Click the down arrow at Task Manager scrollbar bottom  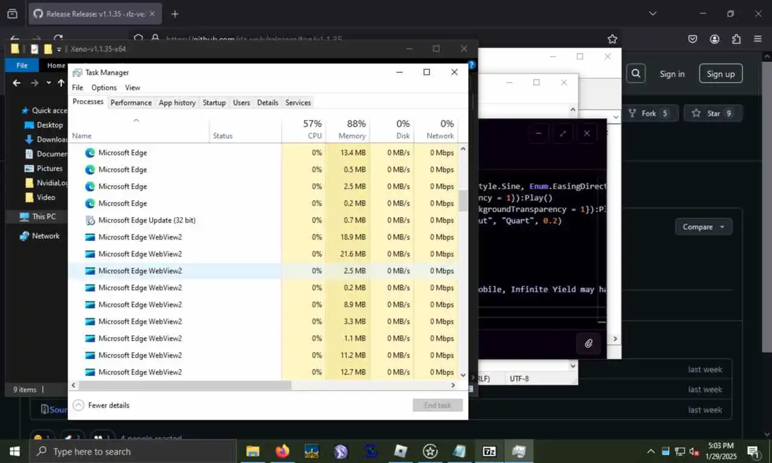tap(463, 375)
